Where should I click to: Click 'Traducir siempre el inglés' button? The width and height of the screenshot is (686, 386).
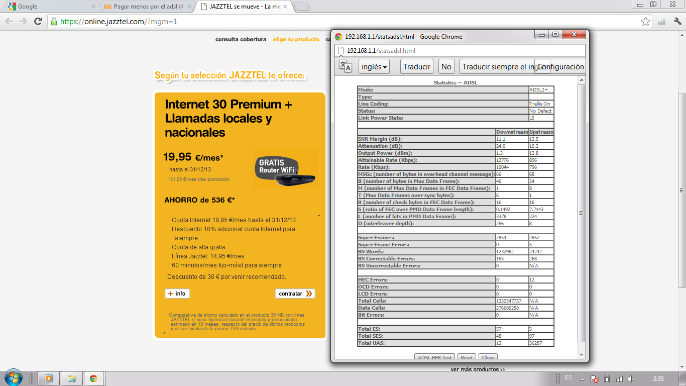(x=497, y=66)
